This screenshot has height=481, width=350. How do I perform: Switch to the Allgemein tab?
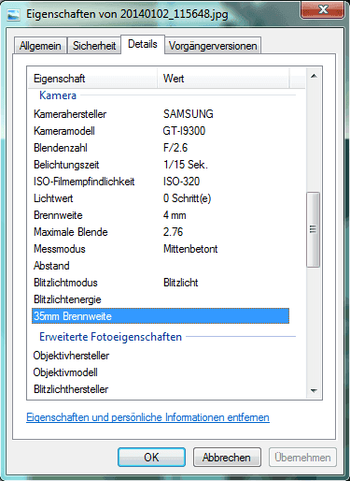coord(40,46)
